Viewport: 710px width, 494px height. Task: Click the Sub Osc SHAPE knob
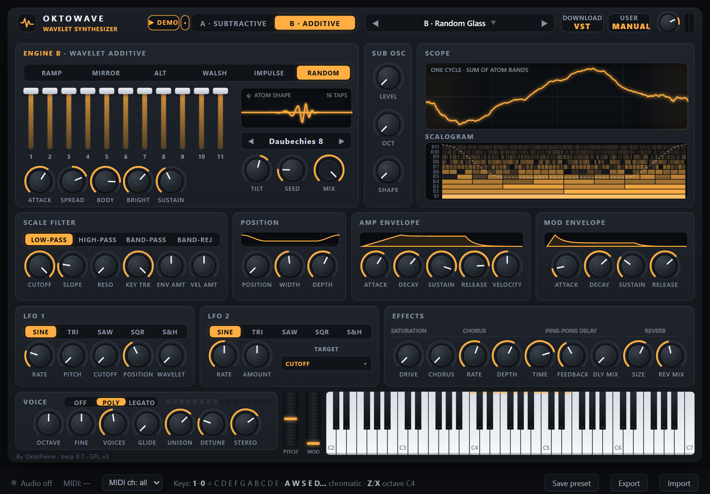pyautogui.click(x=388, y=171)
